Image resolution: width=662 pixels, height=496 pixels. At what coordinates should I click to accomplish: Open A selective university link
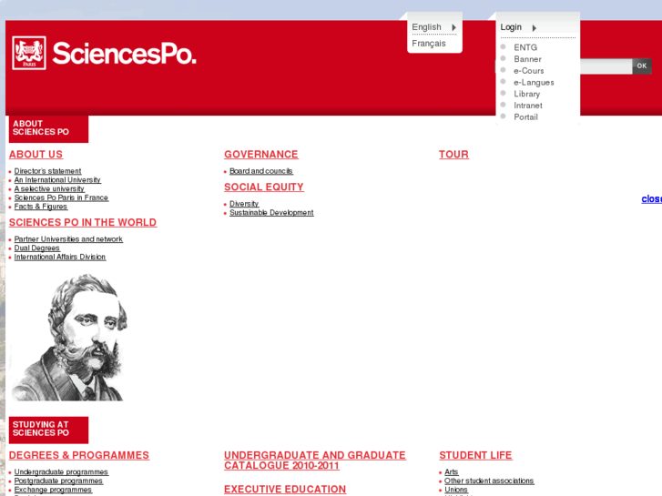coord(49,188)
